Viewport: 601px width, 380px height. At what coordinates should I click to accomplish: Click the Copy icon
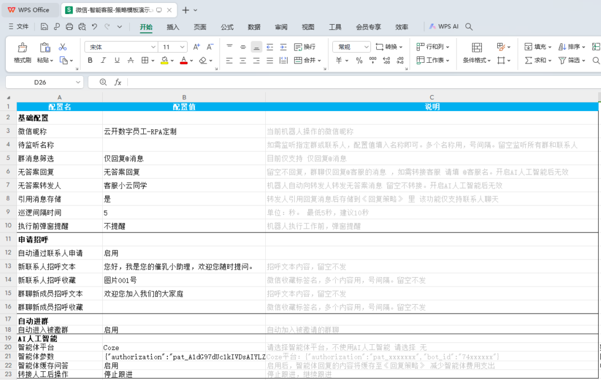[63, 60]
